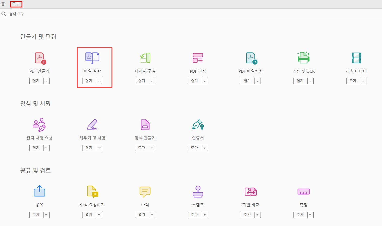
Task: Select the PDF 편집 tool icon
Action: pyautogui.click(x=198, y=58)
